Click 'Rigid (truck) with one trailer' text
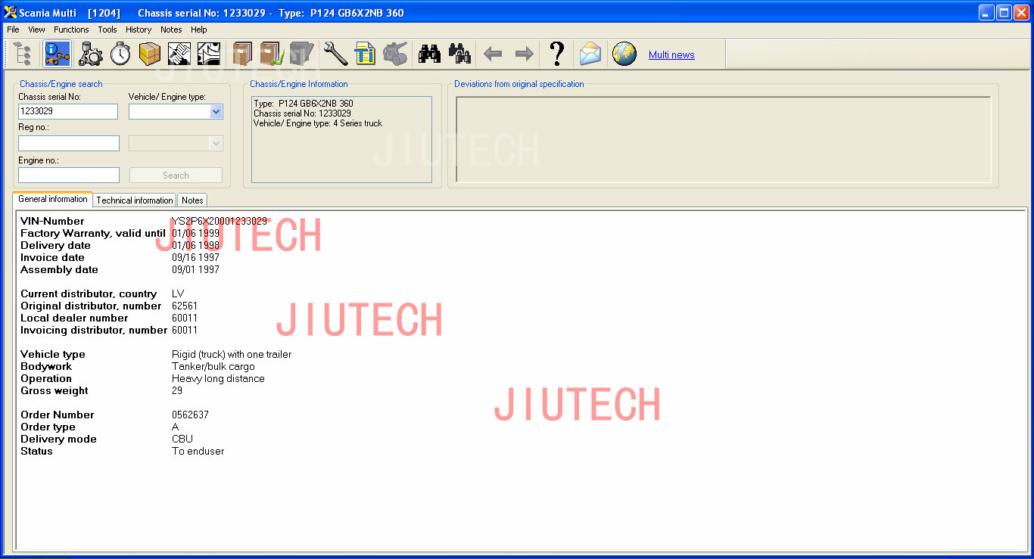This screenshot has height=559, width=1034. click(232, 354)
